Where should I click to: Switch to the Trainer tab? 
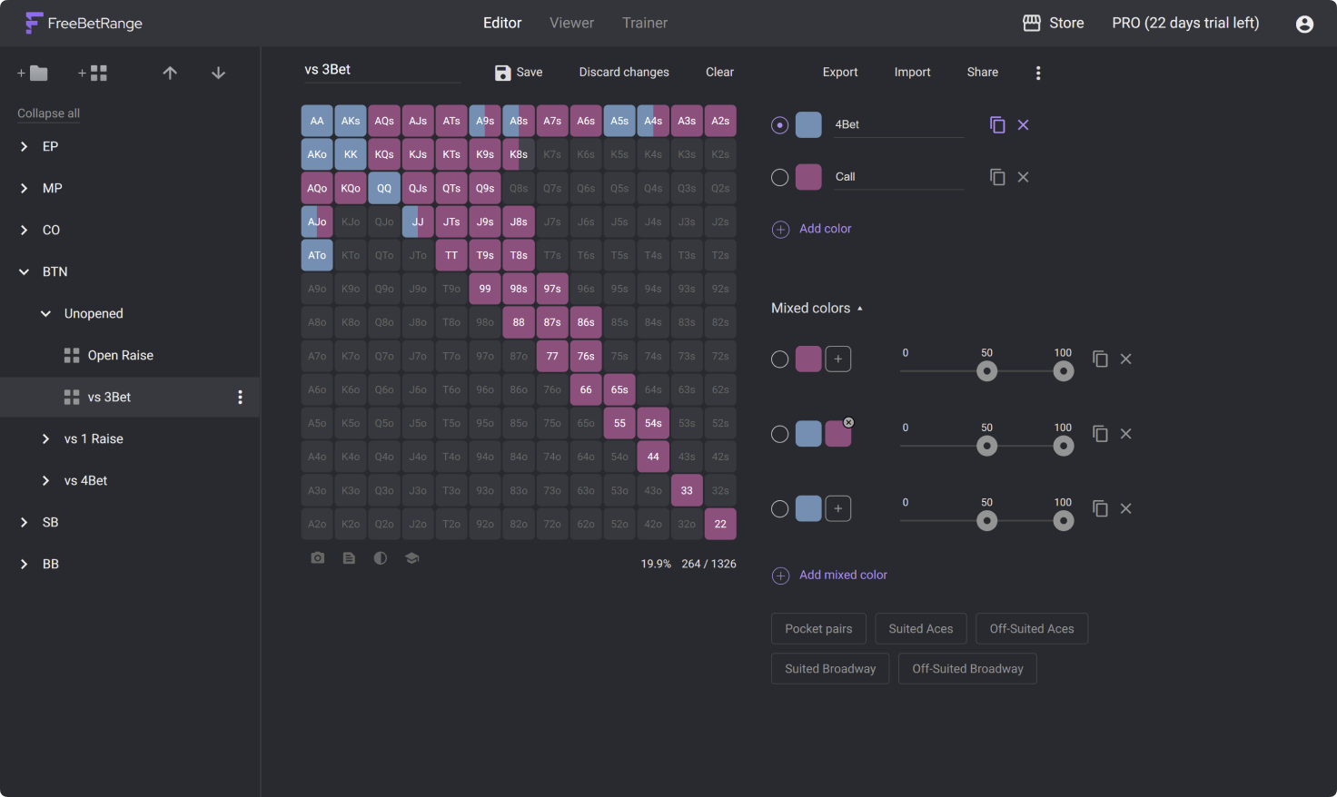(x=645, y=23)
